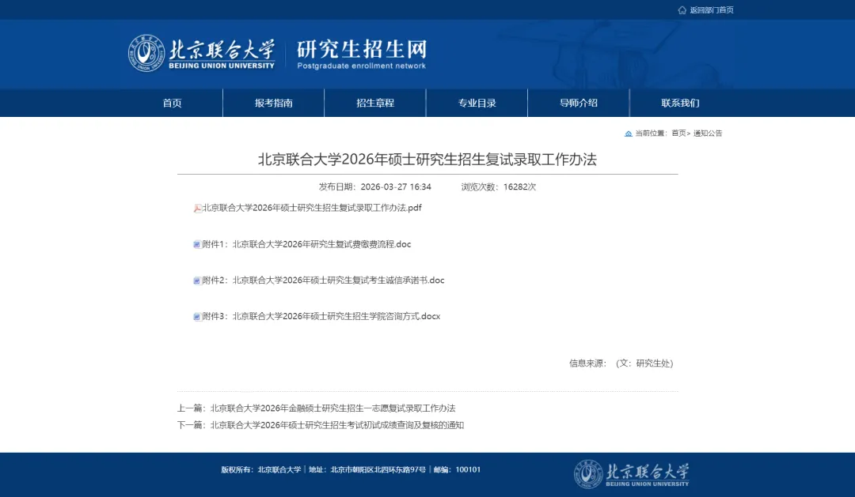855x497 pixels.
Task: Go to previous article 金融硕士一志愿复试录取工作办法
Action: pos(332,409)
